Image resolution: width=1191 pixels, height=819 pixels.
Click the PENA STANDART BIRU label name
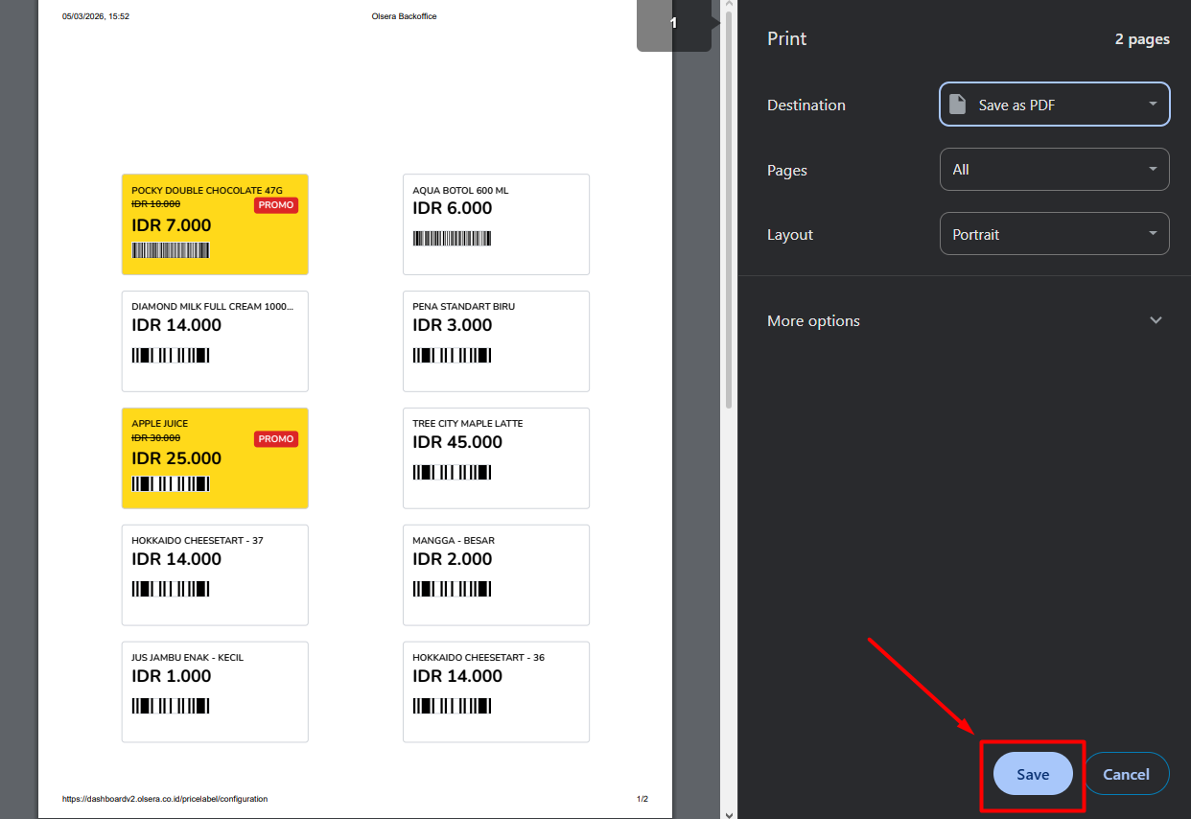click(464, 307)
